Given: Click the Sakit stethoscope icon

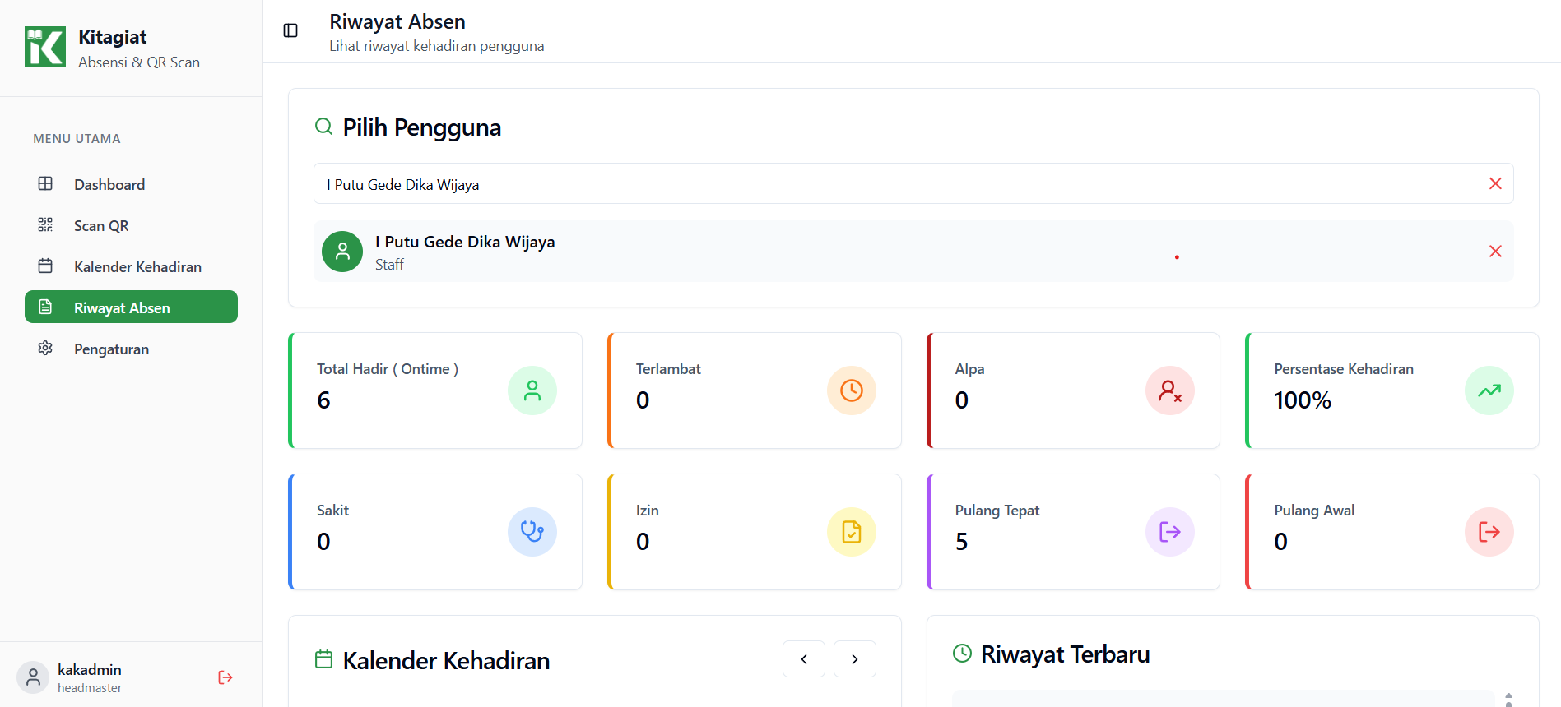Looking at the screenshot, I should click(532, 532).
